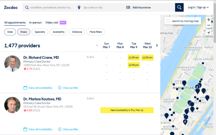Click the Zocdoc logo

click(x=11, y=7)
